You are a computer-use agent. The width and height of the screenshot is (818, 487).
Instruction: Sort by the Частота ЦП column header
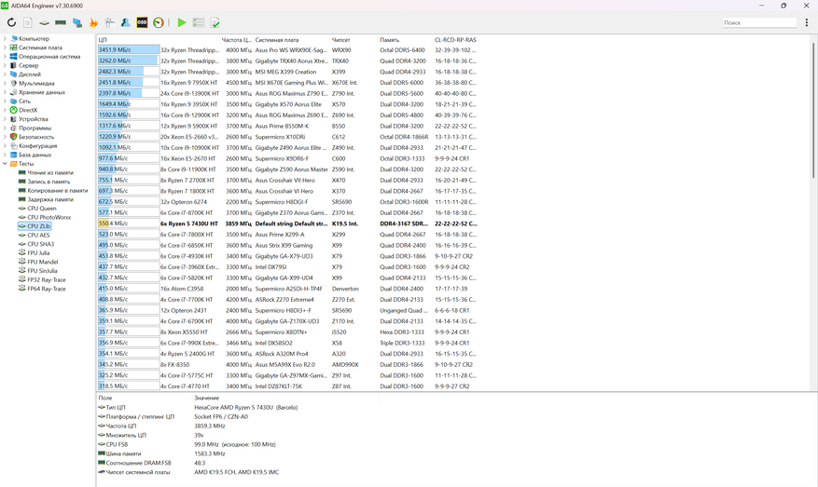[x=237, y=40]
